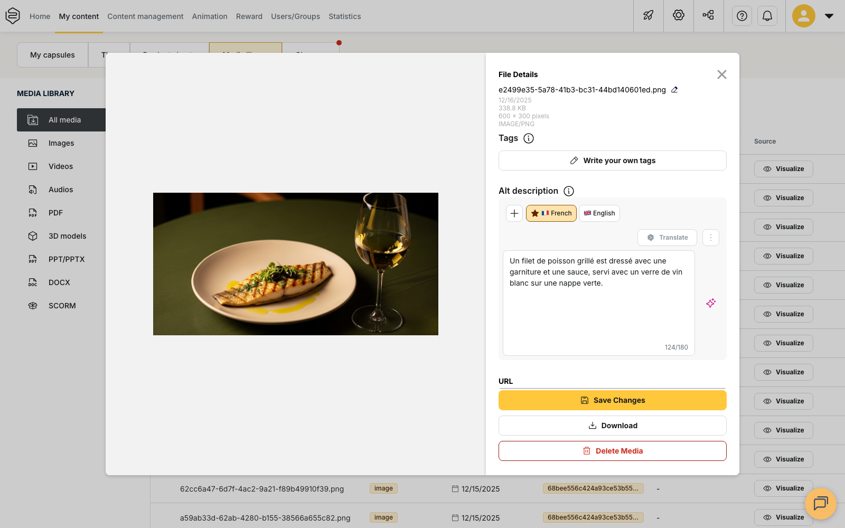Screen dimensions: 845x528
Task: Filter by Audios in media library
Action: pyautogui.click(x=61, y=190)
